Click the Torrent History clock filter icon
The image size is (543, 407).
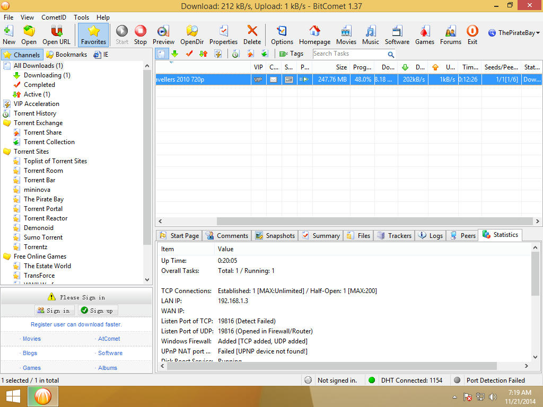click(x=236, y=54)
